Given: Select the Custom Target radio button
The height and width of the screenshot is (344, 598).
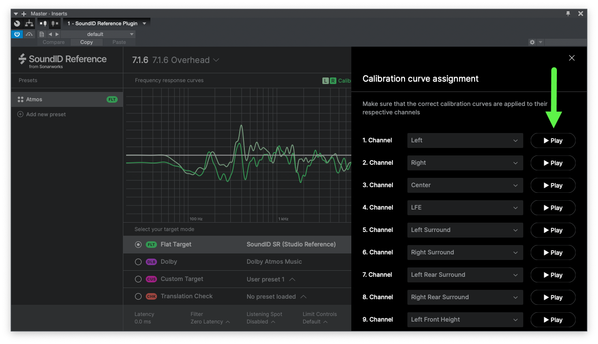Looking at the screenshot, I should point(138,279).
